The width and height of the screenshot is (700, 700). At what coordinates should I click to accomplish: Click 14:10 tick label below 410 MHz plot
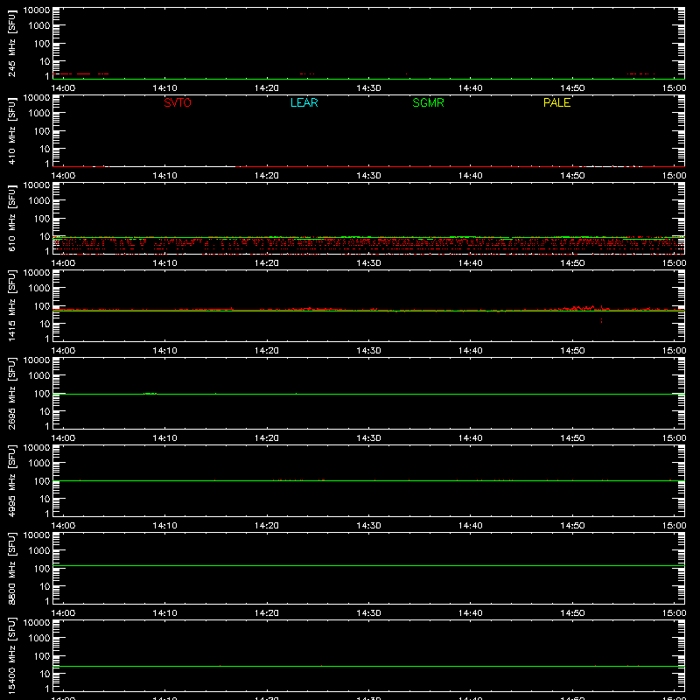164,176
